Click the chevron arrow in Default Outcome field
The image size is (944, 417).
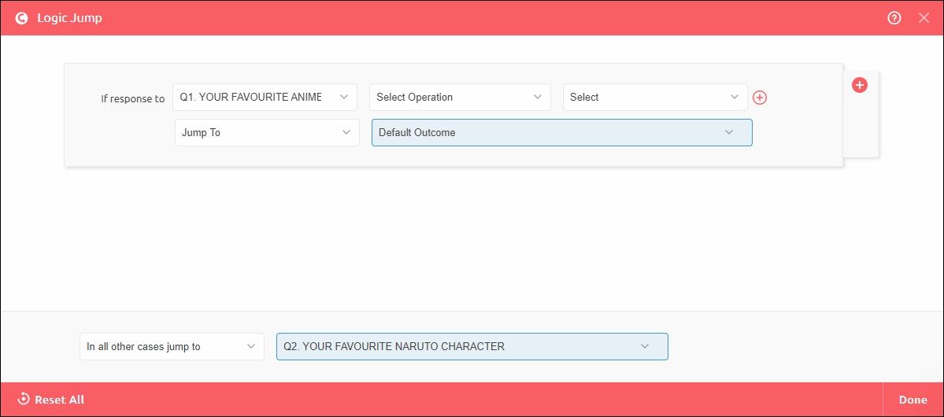click(x=729, y=133)
